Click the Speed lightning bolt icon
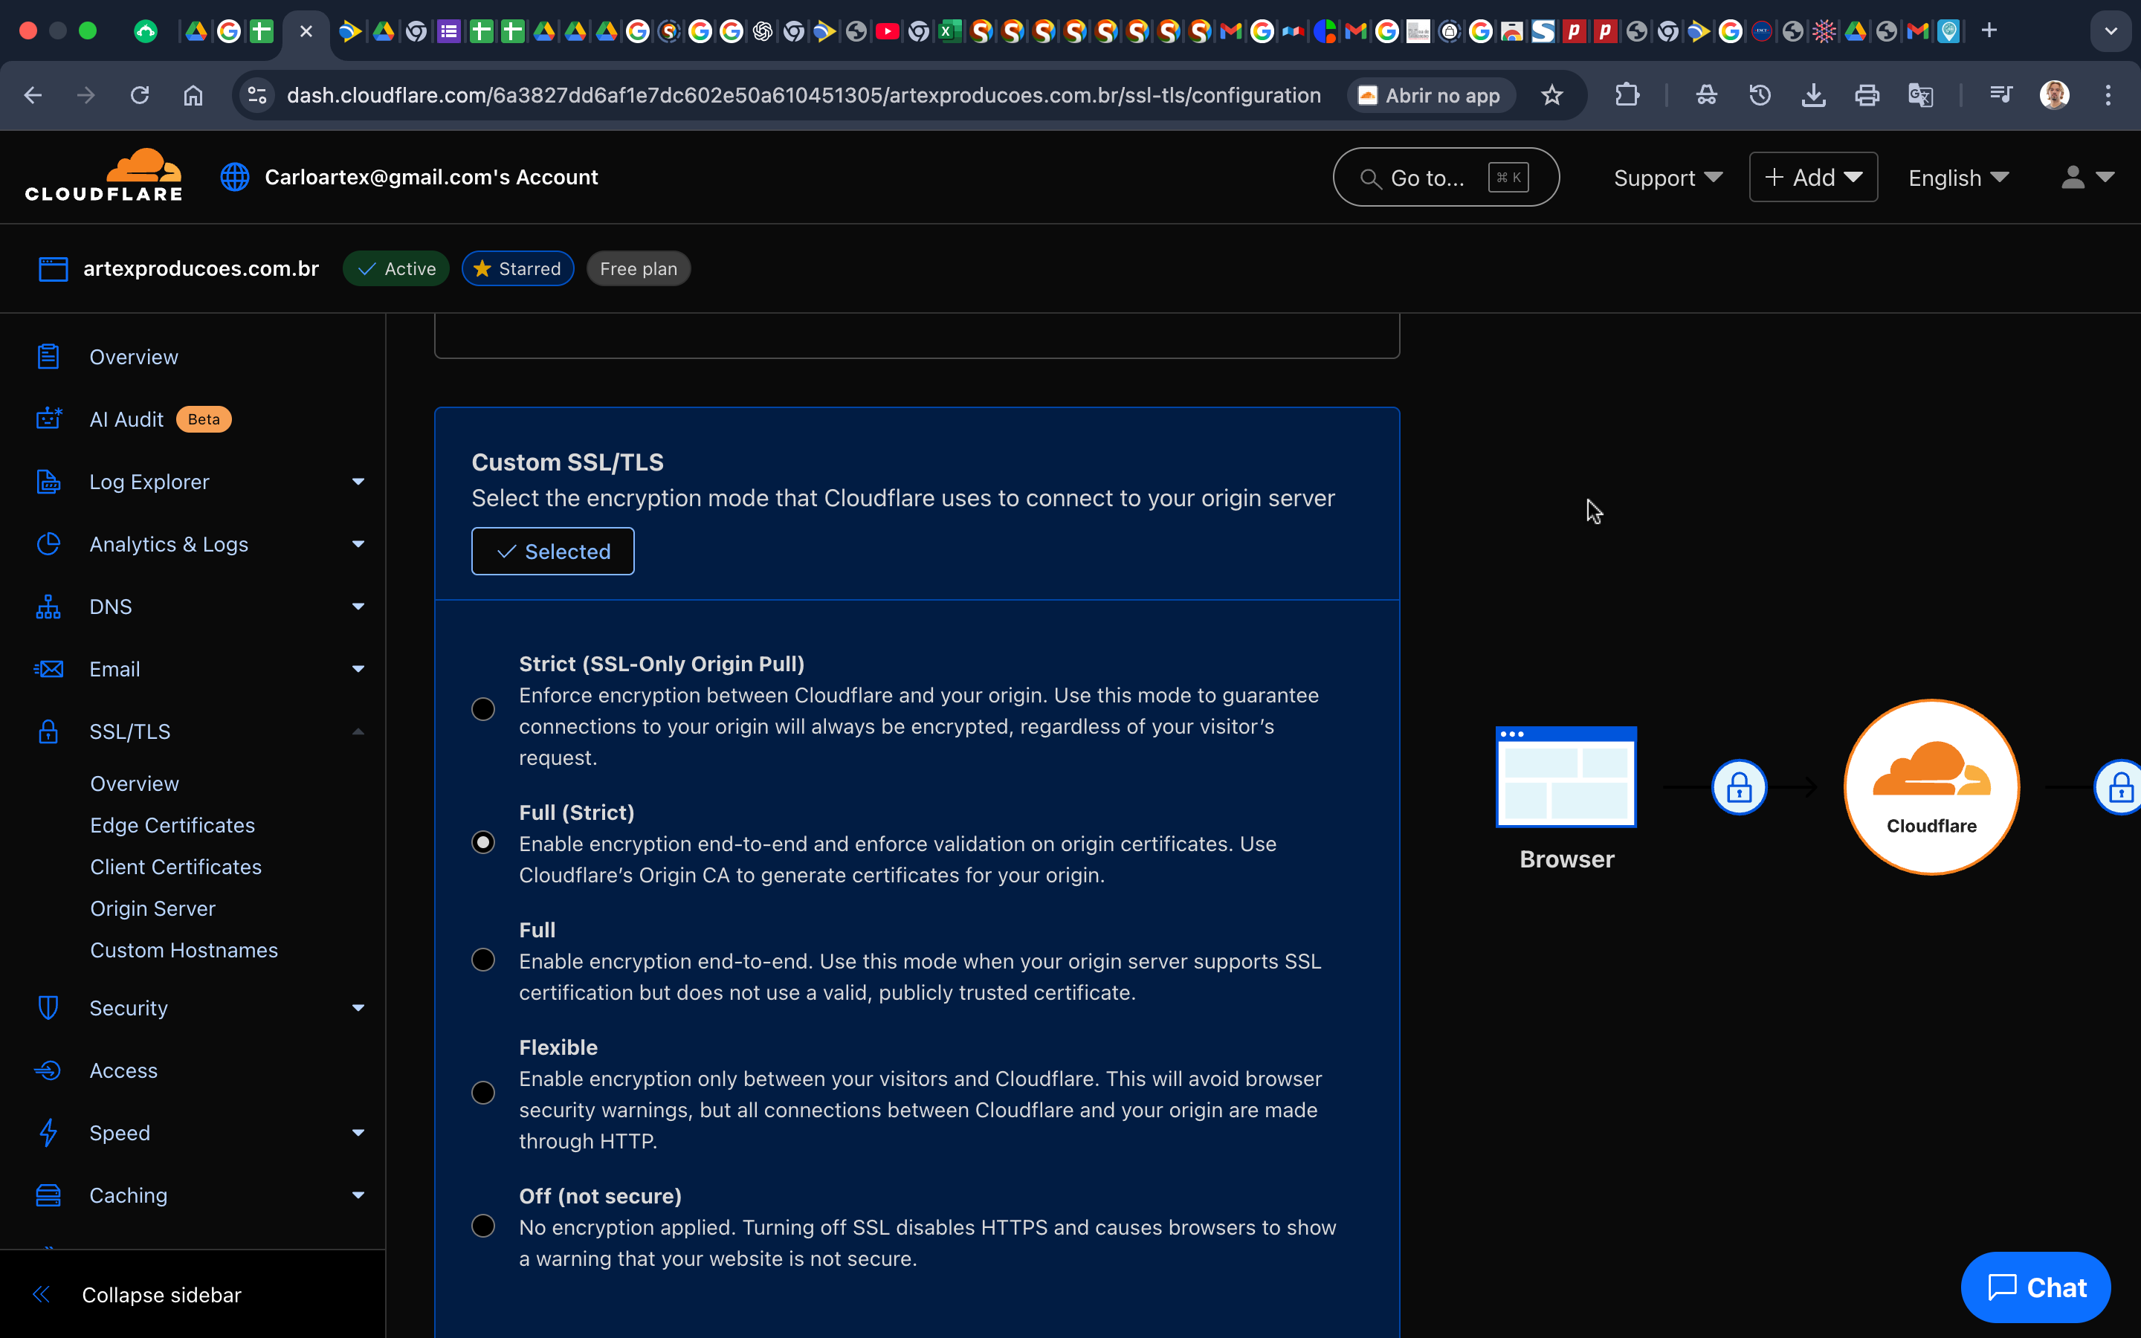Image resolution: width=2141 pixels, height=1338 pixels. (48, 1133)
